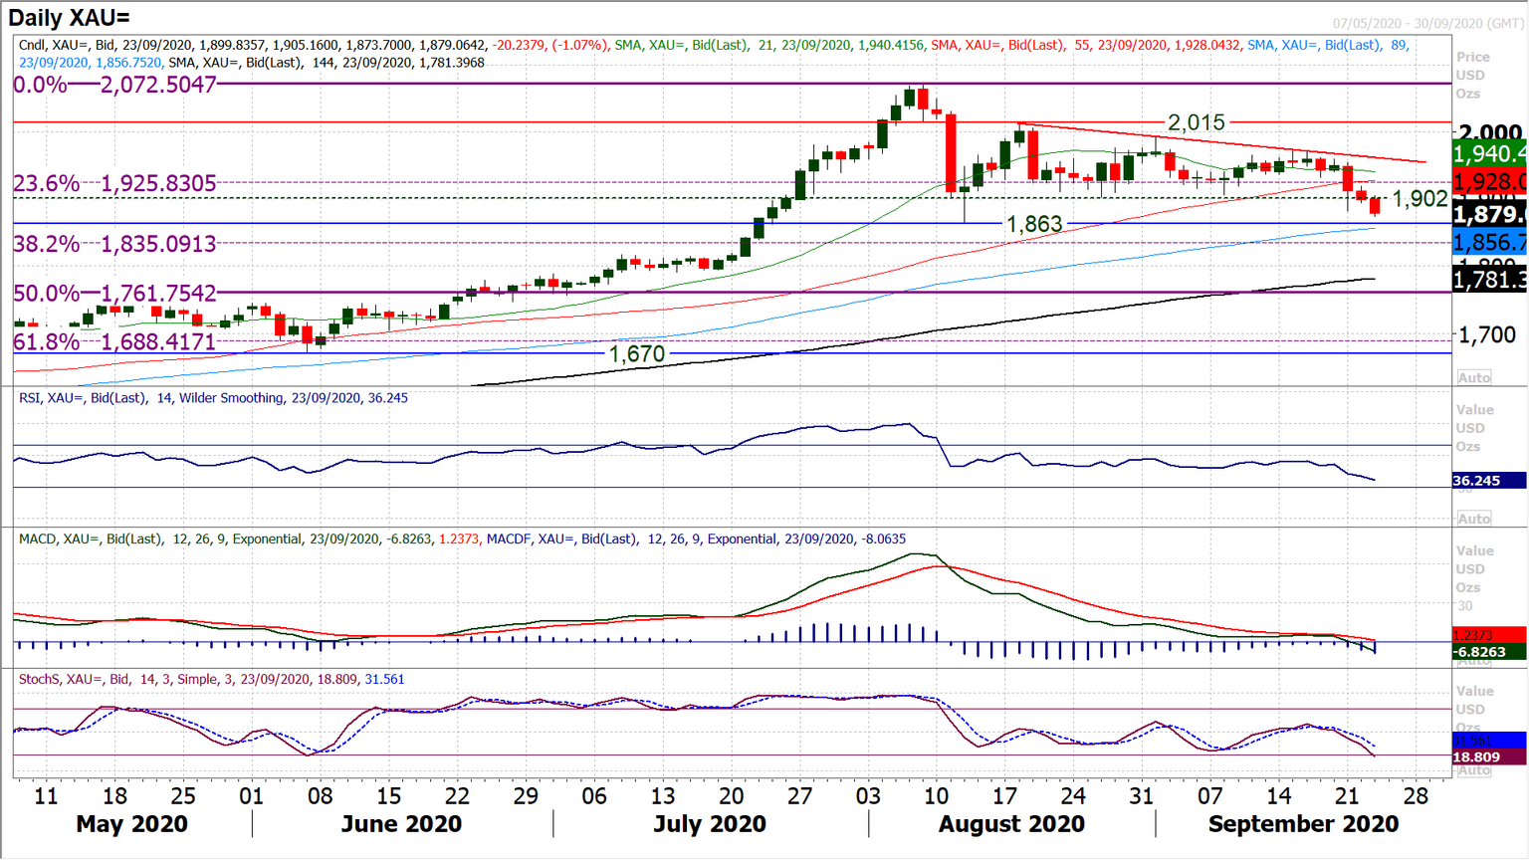Click August 2020 on the time axis
Screen dimensions: 1529x860
(x=1011, y=824)
